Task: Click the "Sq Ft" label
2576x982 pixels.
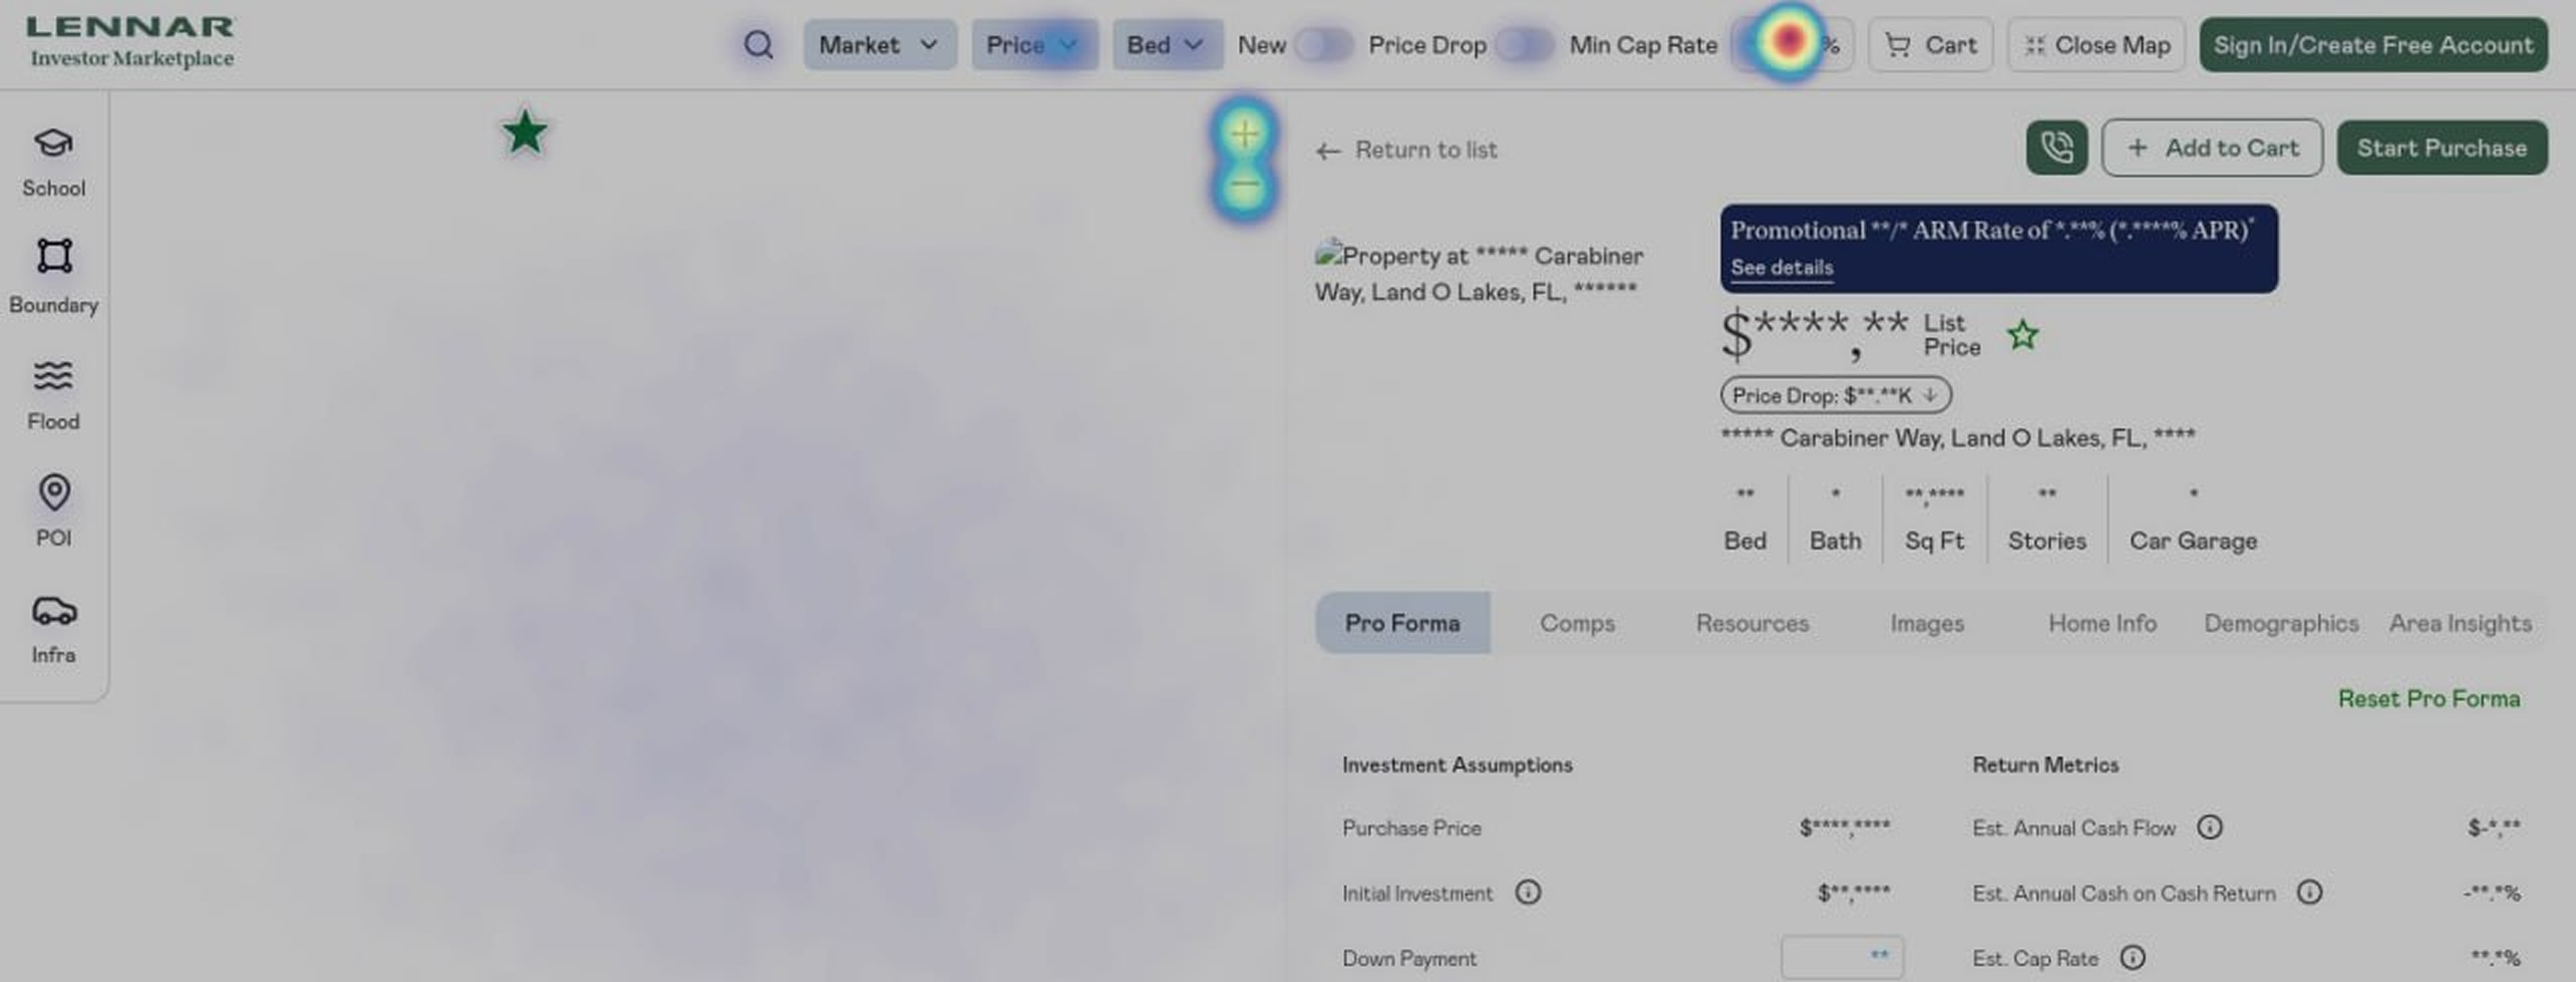Action: pos(1934,541)
